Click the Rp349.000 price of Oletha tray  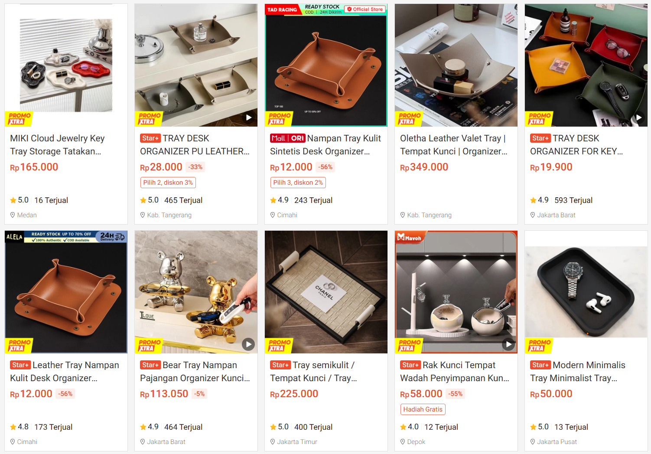[x=424, y=167]
